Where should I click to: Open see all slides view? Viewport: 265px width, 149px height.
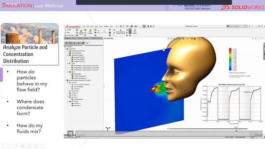coord(23,146)
